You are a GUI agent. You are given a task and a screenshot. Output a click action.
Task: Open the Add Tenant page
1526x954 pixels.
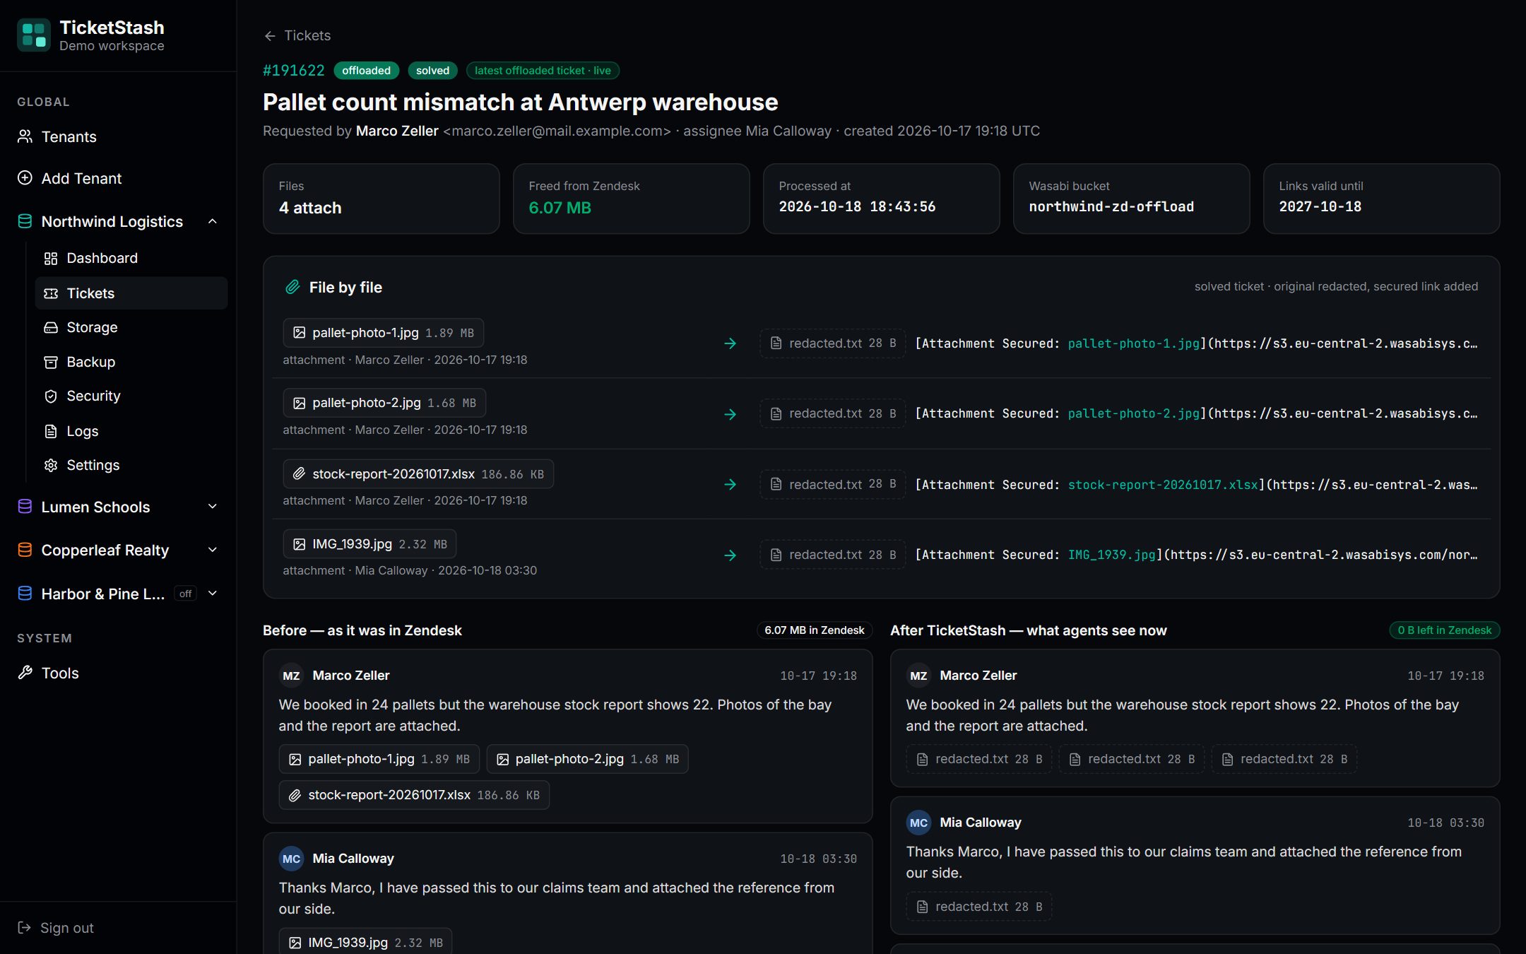[x=118, y=178]
